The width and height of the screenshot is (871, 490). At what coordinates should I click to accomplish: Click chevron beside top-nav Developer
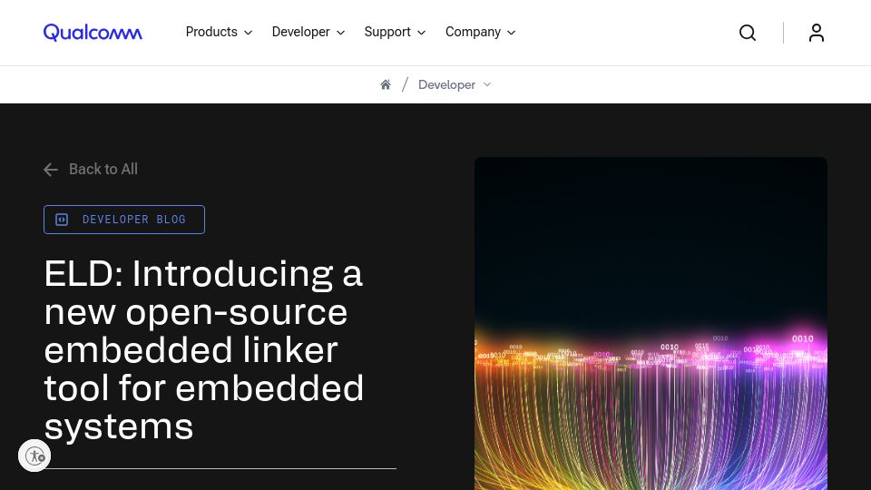click(x=341, y=33)
